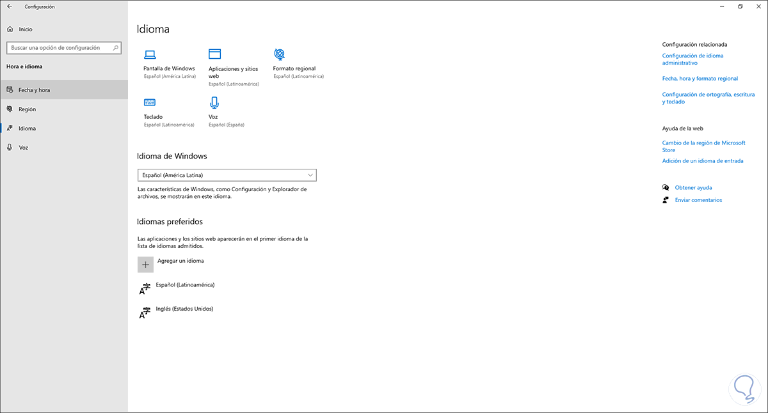Click Formato regional label
Screen dimensions: 768x413
pos(294,68)
